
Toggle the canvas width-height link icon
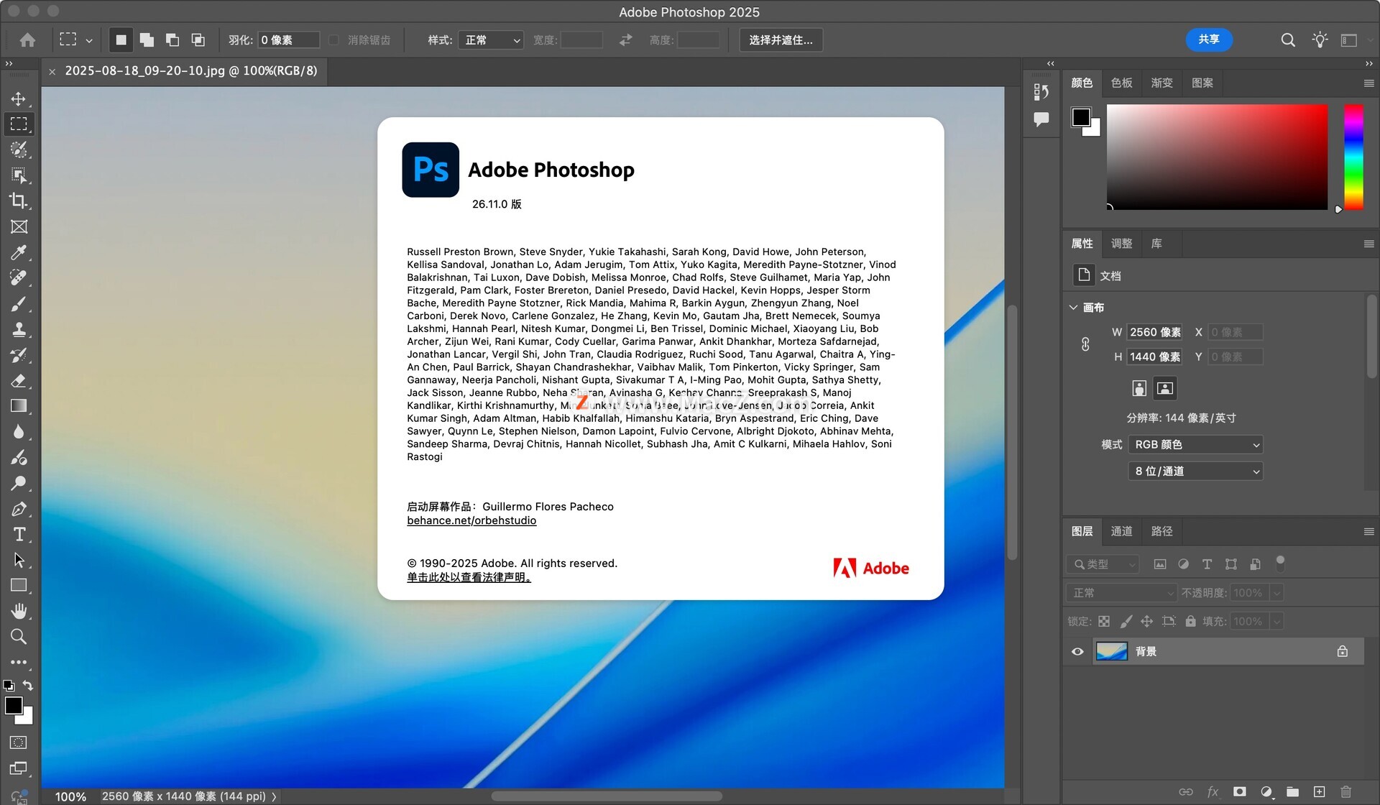click(1085, 344)
